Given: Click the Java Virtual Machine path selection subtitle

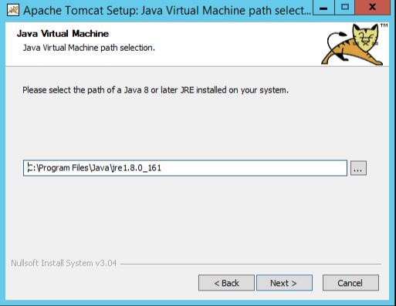Looking at the screenshot, I should point(89,48).
